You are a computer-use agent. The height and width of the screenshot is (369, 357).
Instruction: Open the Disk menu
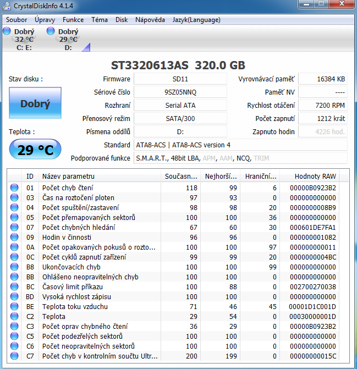click(x=122, y=20)
